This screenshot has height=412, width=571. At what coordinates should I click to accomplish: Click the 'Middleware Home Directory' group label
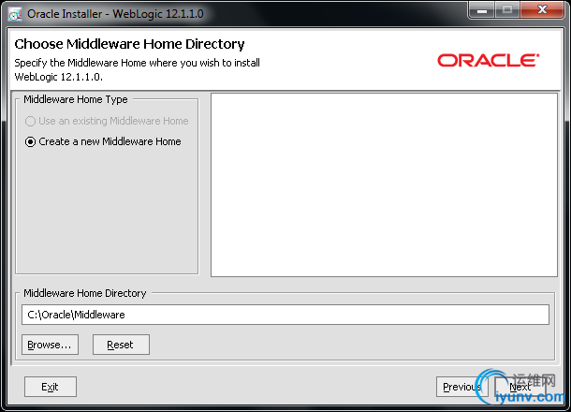pos(85,293)
